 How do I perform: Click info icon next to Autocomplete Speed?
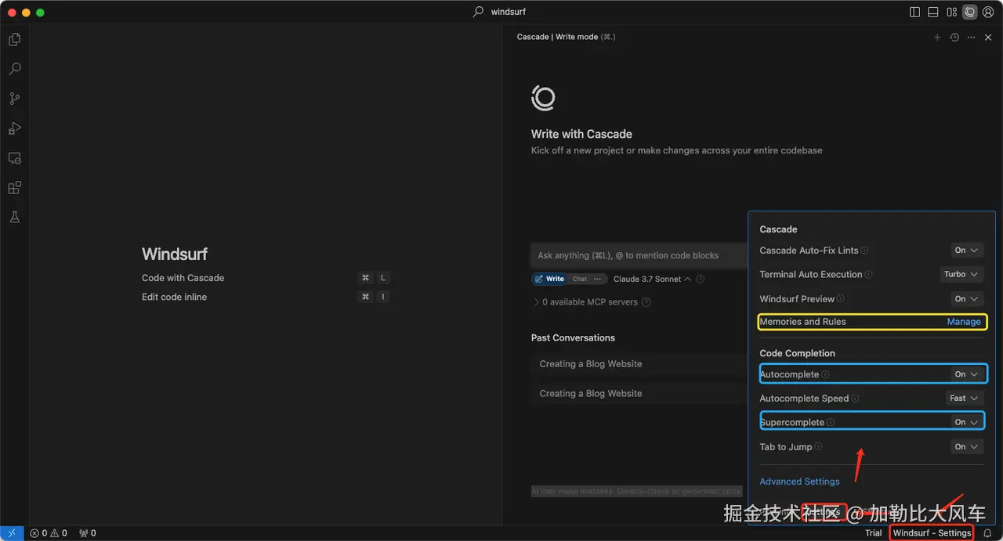(x=855, y=399)
